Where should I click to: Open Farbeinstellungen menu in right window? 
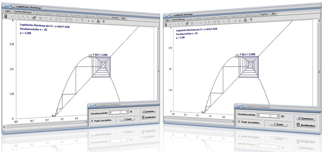[x=179, y=19]
